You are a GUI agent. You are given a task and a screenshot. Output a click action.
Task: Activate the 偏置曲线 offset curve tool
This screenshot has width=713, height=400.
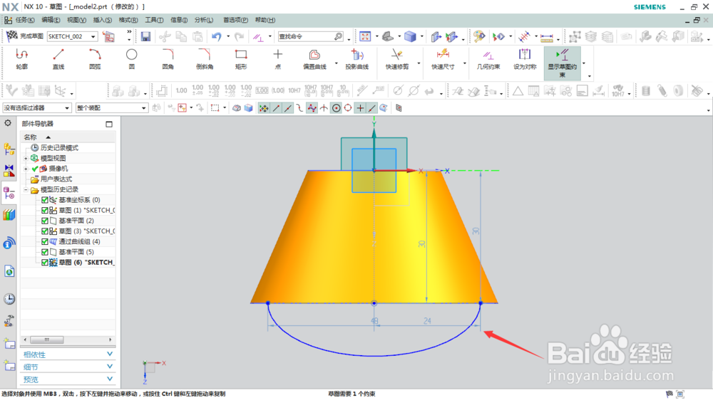(x=314, y=59)
